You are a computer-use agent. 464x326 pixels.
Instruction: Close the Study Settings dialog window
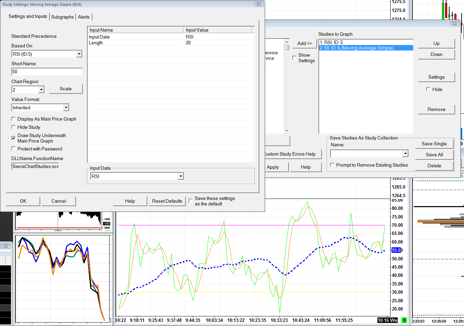pos(259,4)
